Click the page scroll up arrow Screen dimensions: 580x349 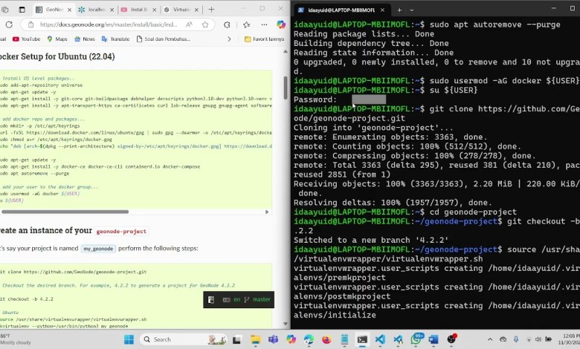coord(286,52)
